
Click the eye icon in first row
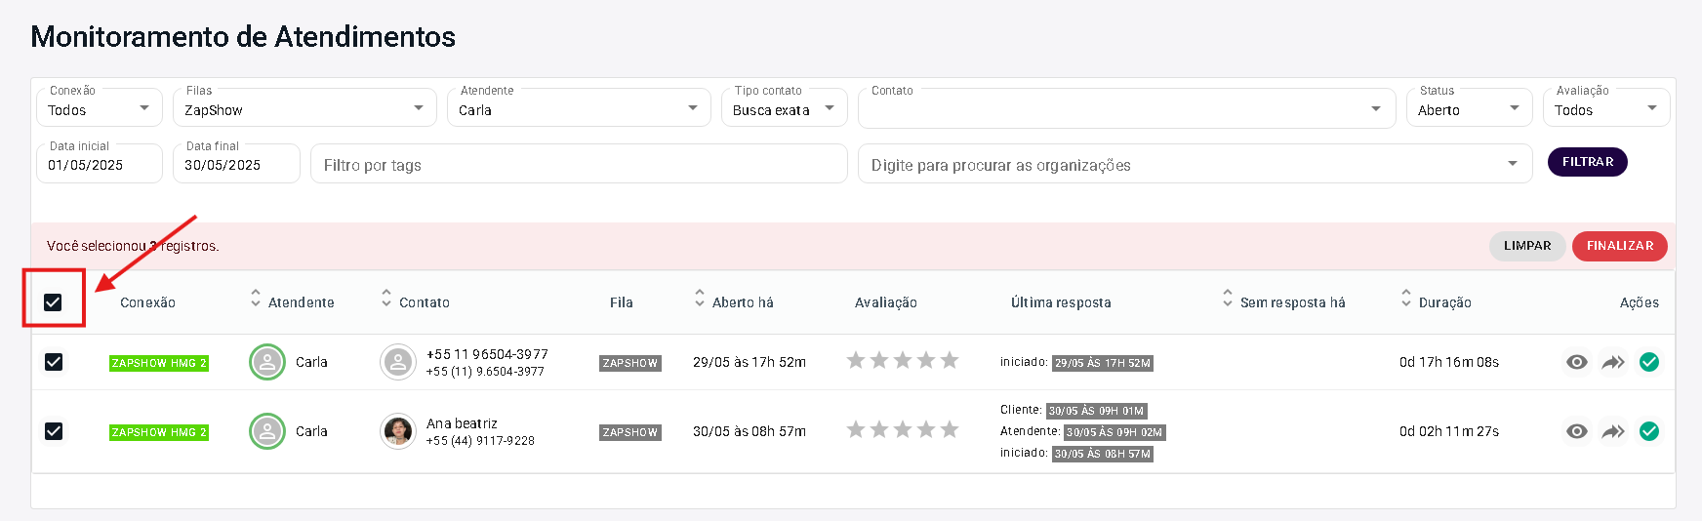1576,362
